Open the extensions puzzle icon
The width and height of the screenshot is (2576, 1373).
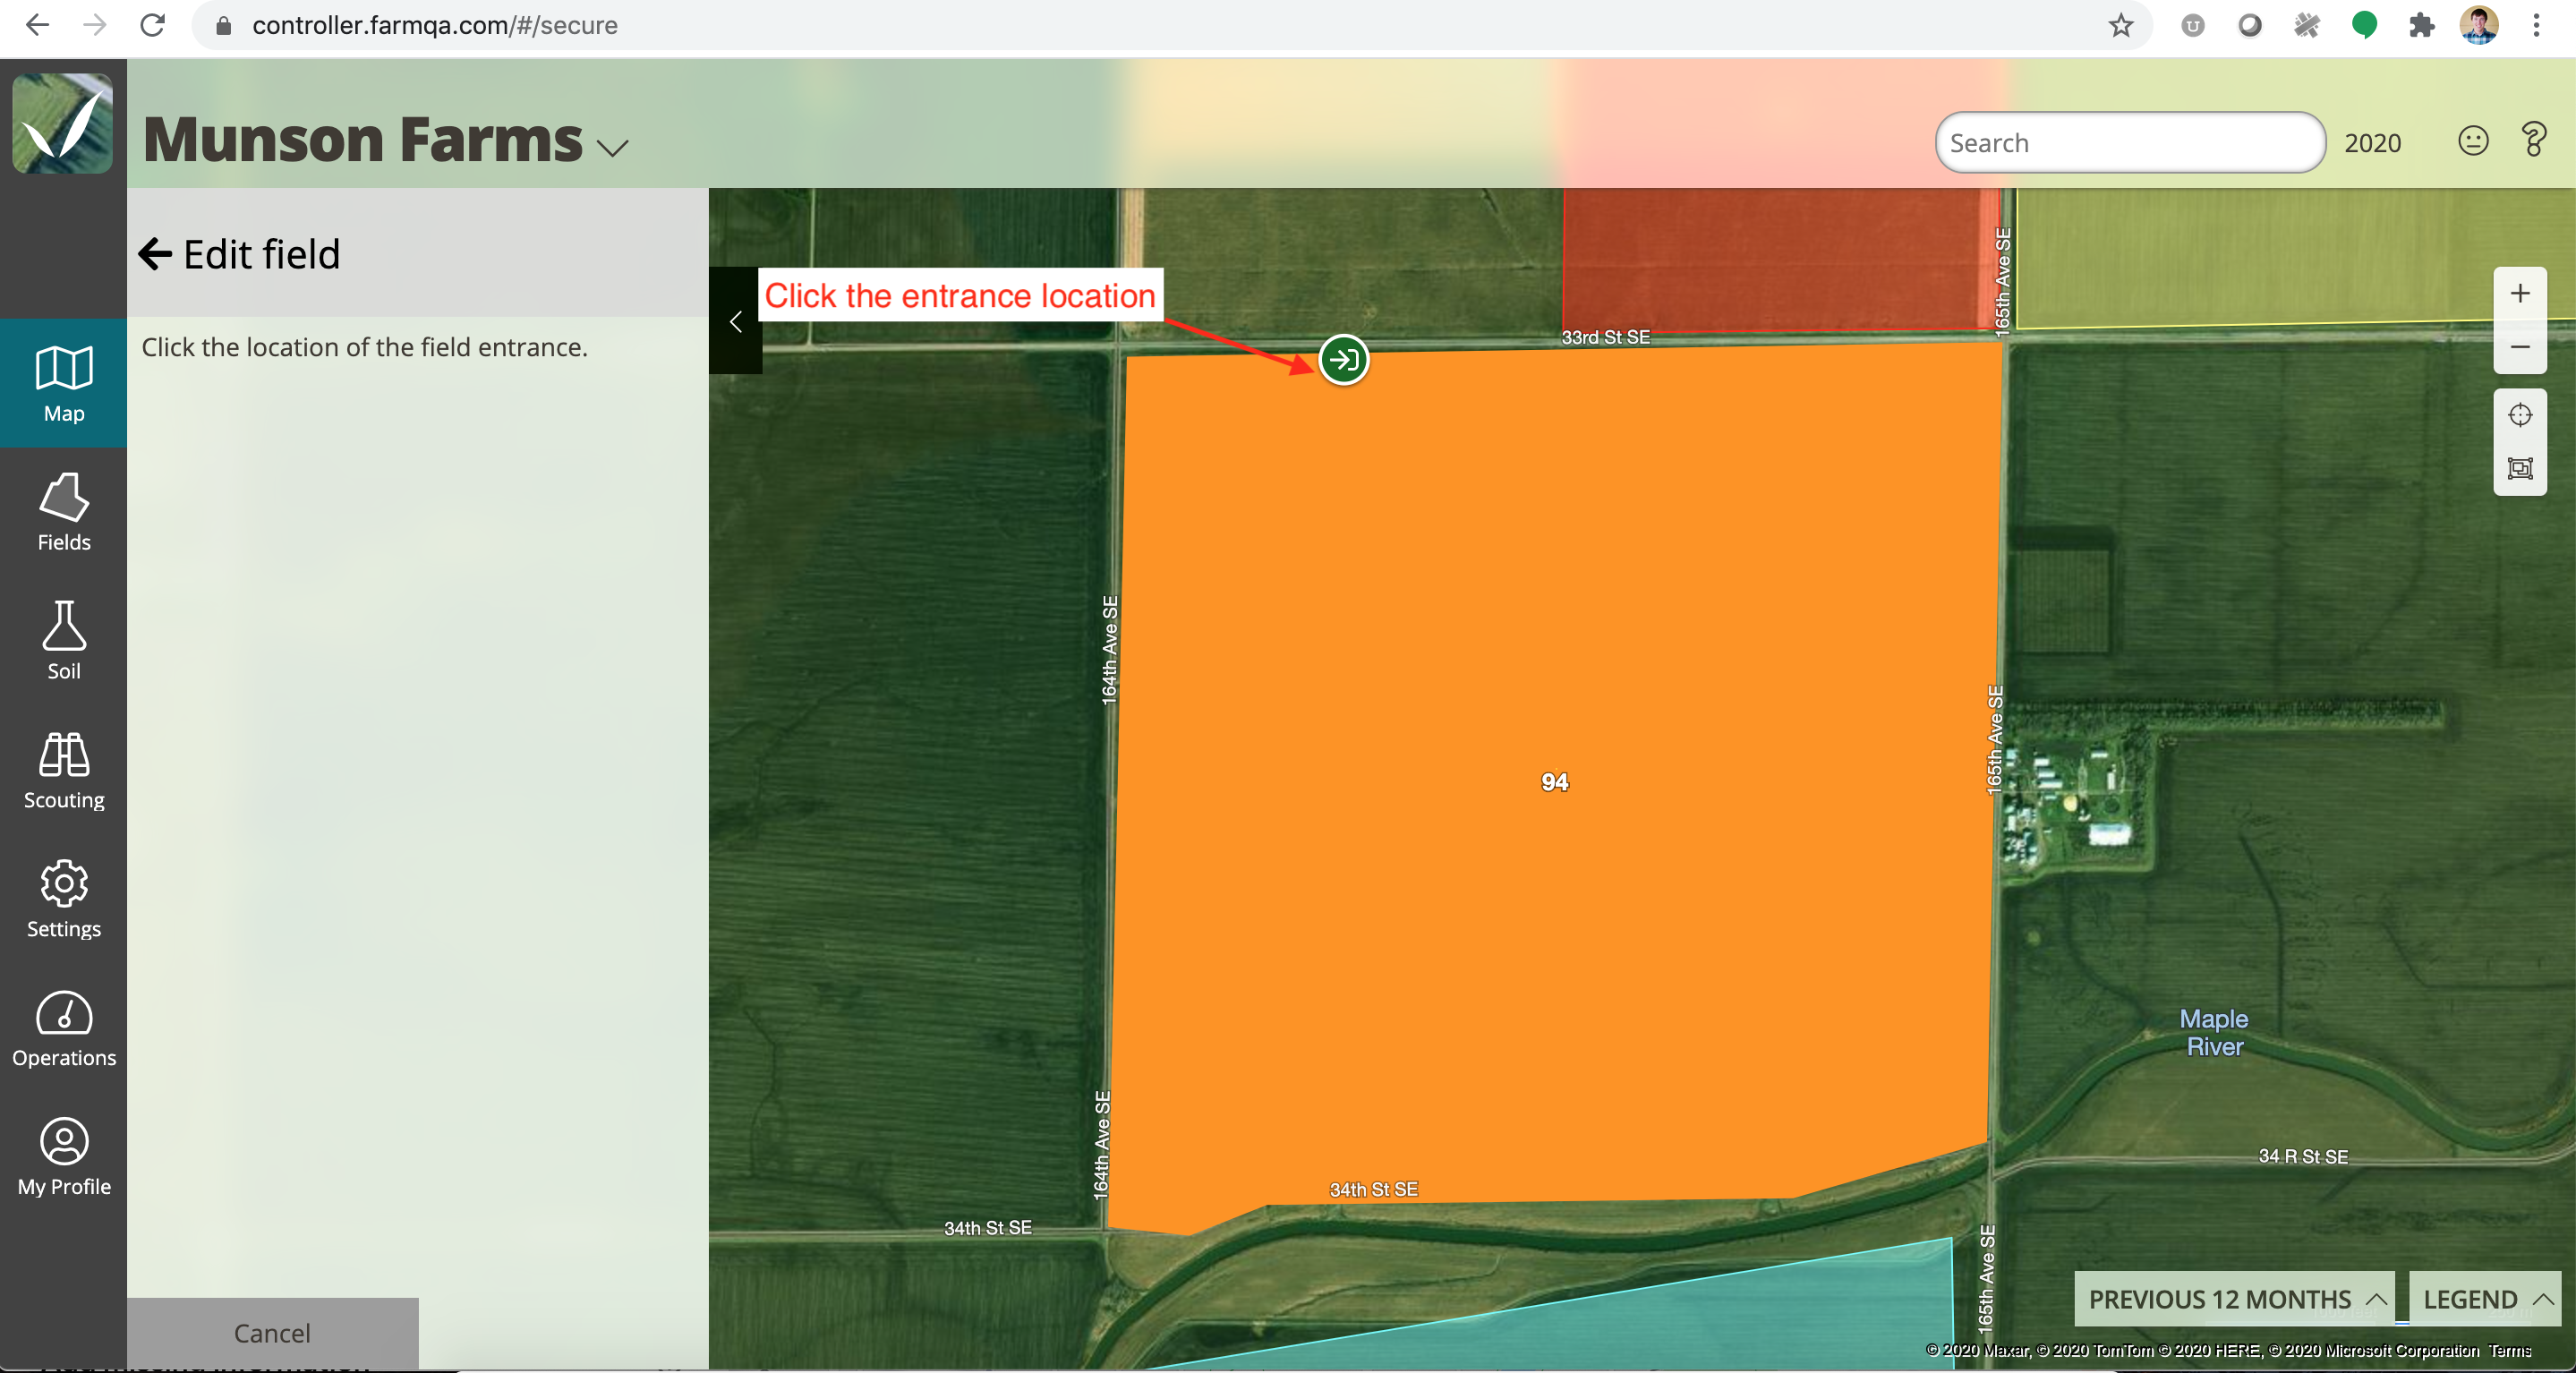click(x=2421, y=25)
